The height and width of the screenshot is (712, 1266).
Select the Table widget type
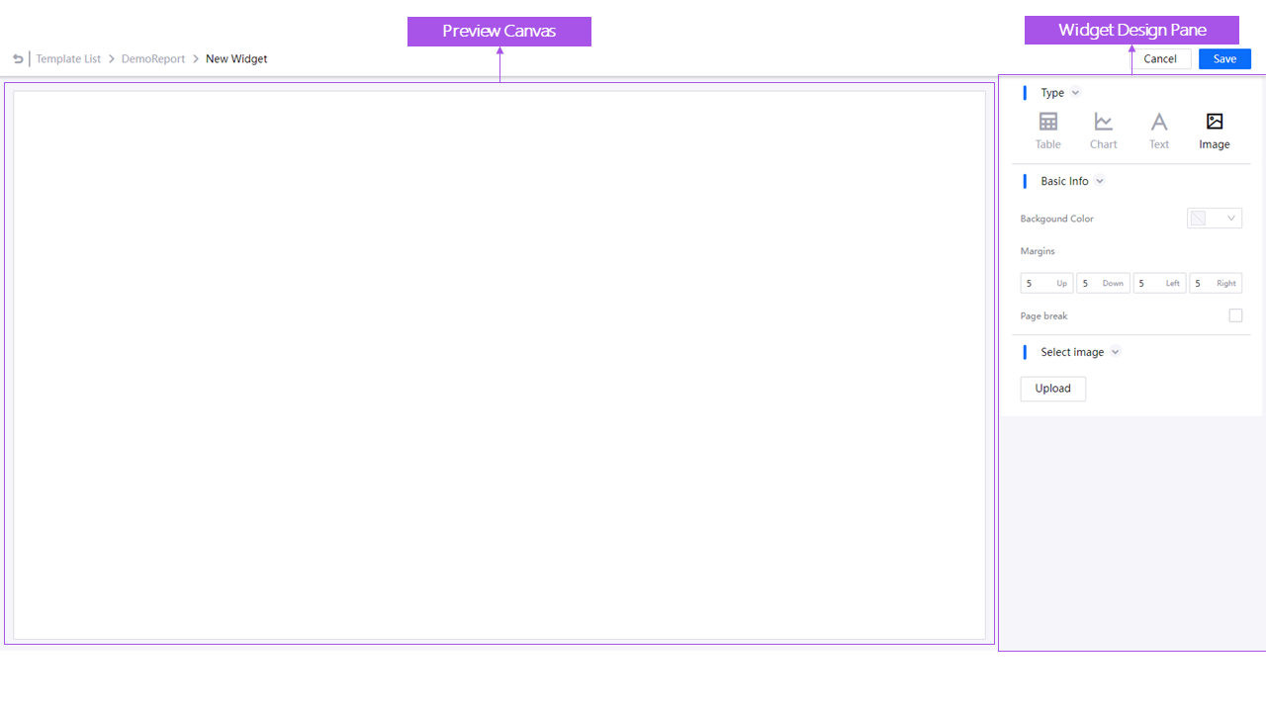1047,129
